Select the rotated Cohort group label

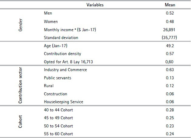(x=21, y=122)
